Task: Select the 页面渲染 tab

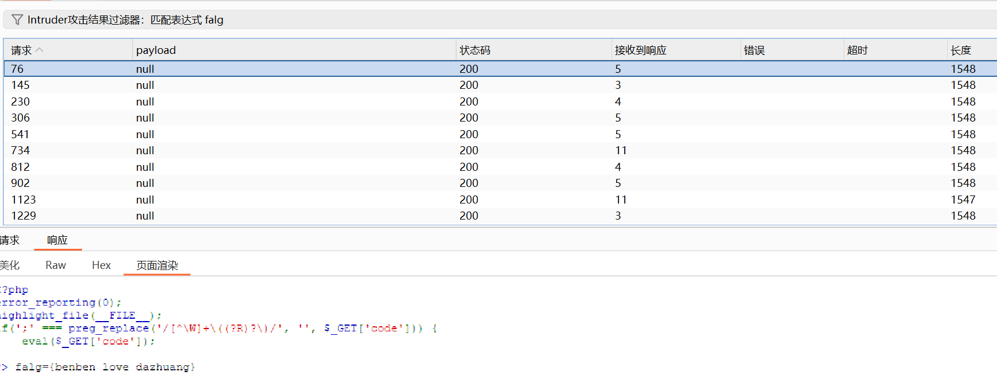Action: coord(157,265)
